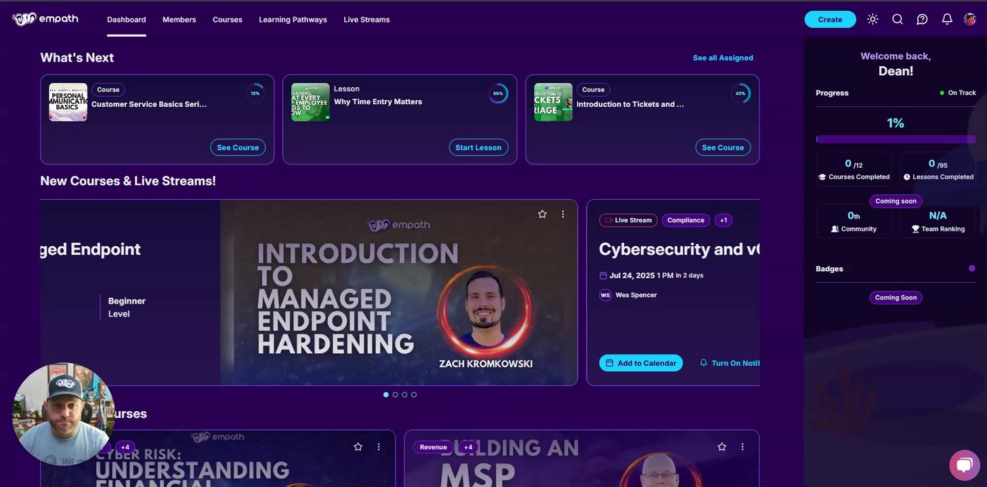Click the Badges info icon
This screenshot has height=487, width=987.
pyautogui.click(x=972, y=269)
